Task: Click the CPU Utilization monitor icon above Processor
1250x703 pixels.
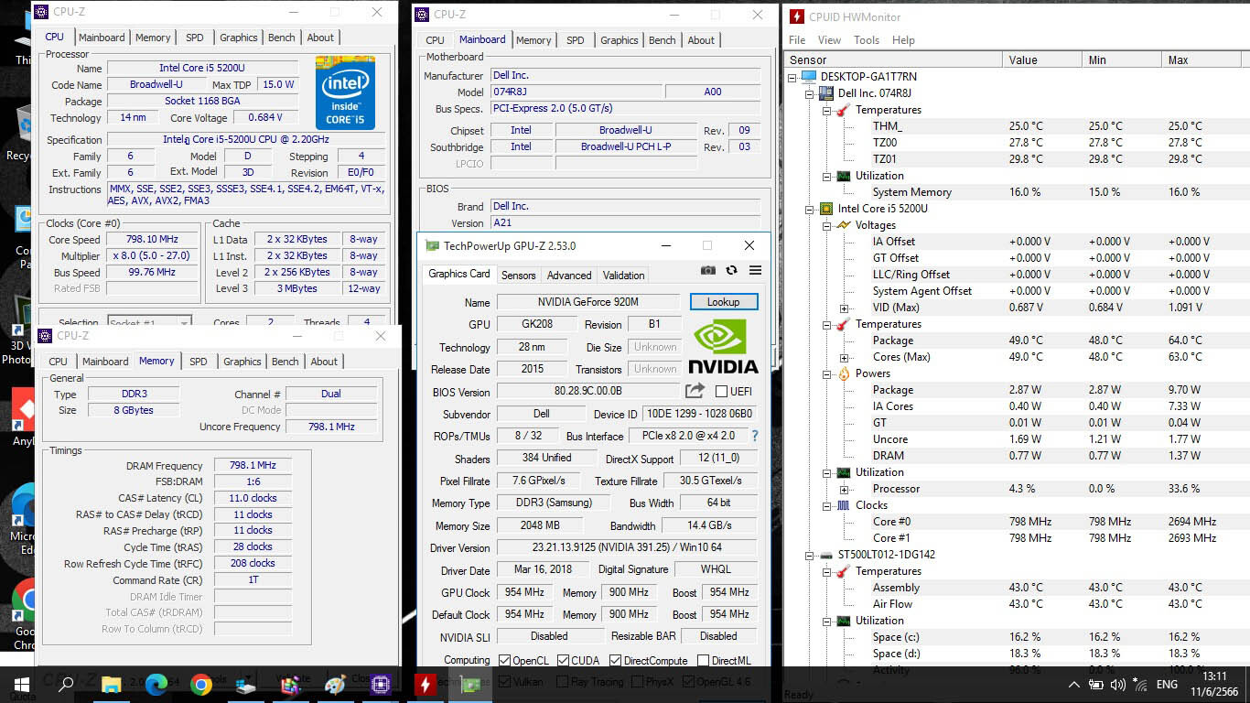Action: pyautogui.click(x=844, y=472)
